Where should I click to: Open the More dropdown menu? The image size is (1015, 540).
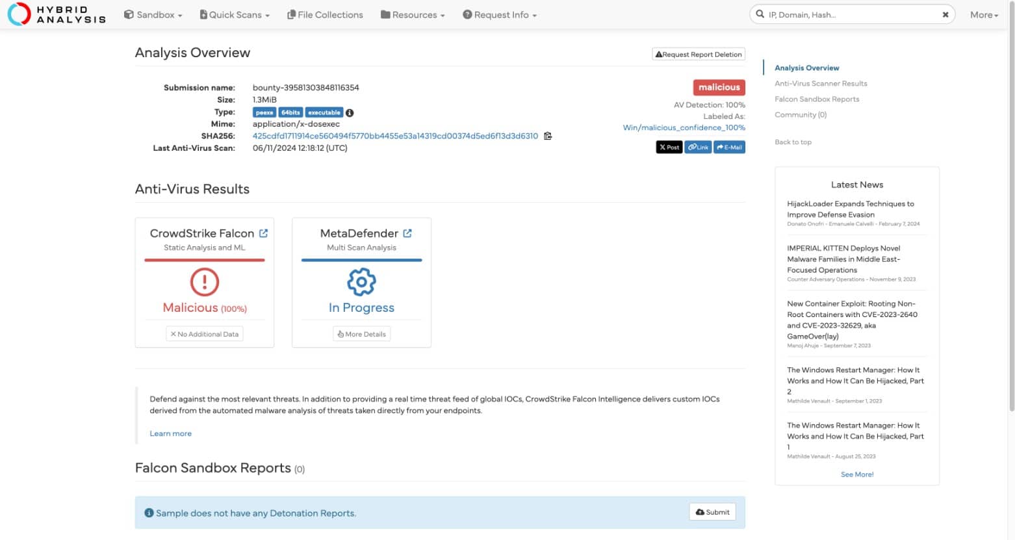(984, 14)
